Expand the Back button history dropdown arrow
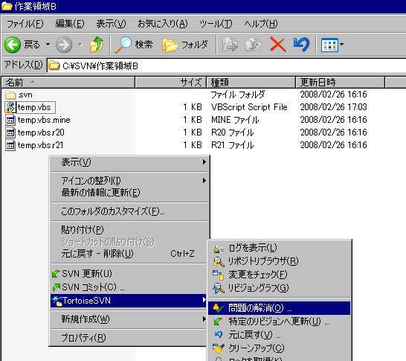The image size is (406, 361). pos(48,45)
